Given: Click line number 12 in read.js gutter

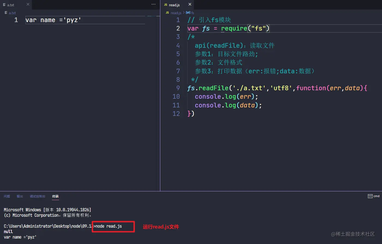Looking at the screenshot, I should (x=176, y=114).
